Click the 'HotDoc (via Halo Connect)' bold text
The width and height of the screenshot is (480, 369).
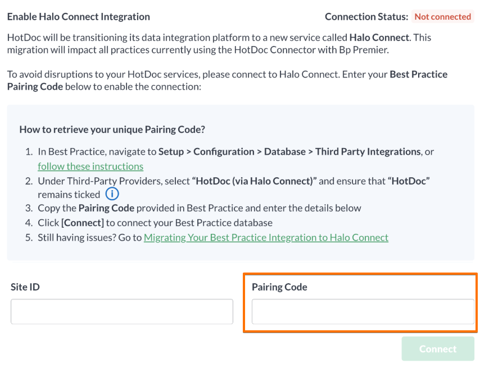(x=254, y=181)
